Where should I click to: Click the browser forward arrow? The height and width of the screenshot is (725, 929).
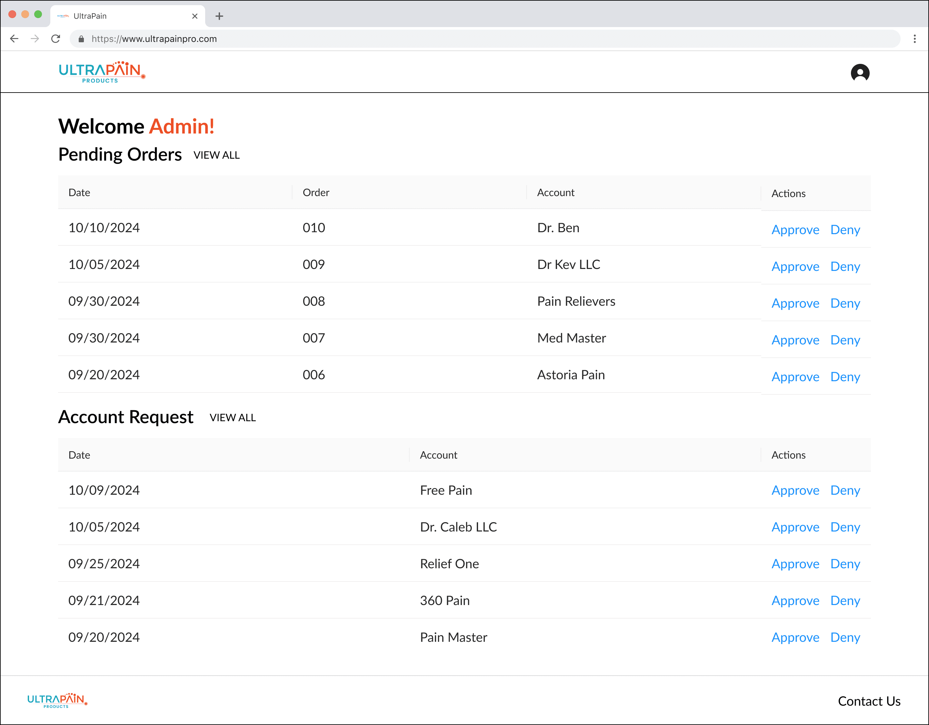point(35,39)
